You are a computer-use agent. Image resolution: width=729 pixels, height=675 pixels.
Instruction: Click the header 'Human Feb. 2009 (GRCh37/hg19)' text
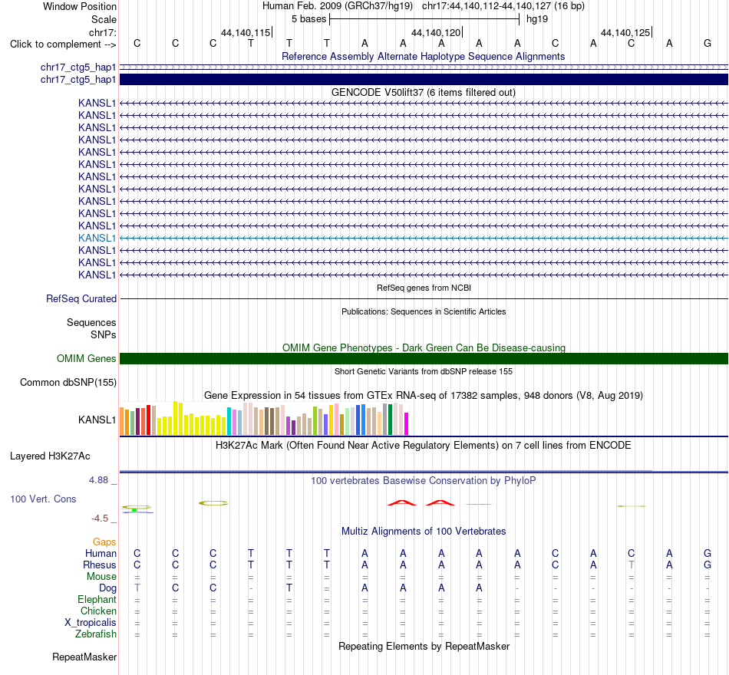pyautogui.click(x=338, y=6)
